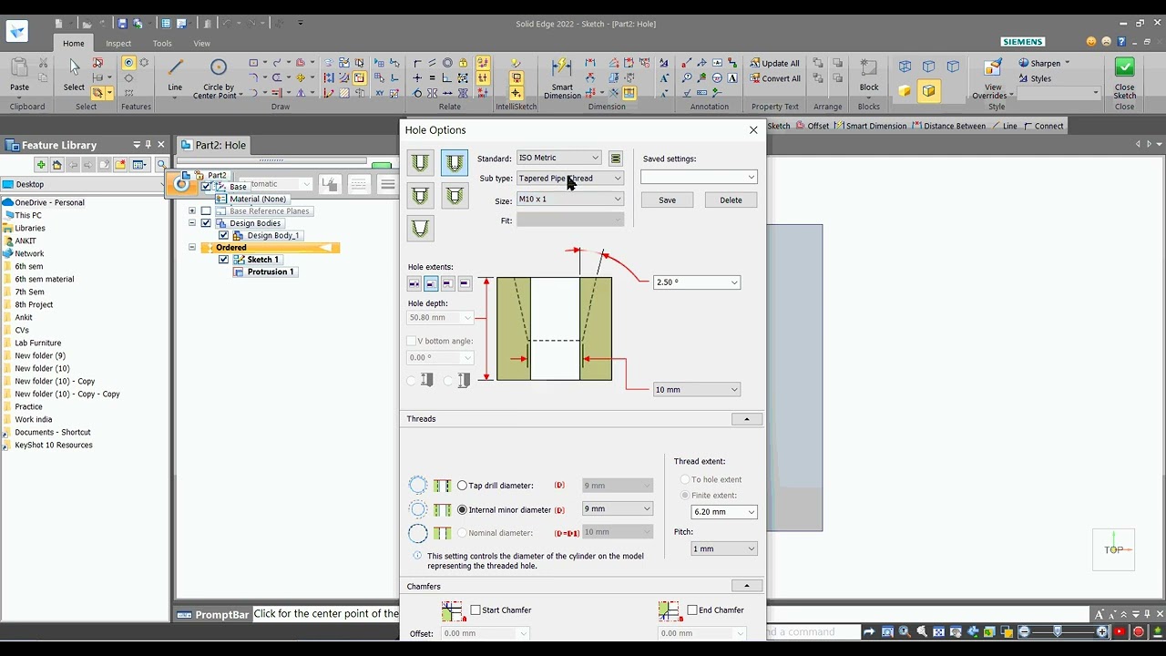
Task: Open standards list icon beside ISO Metric
Action: tap(616, 159)
